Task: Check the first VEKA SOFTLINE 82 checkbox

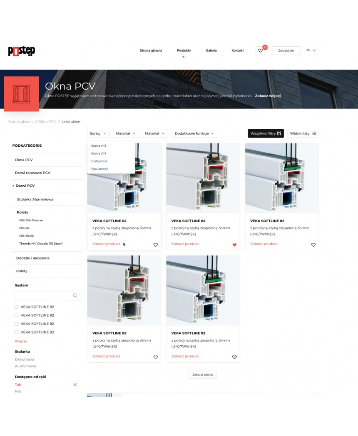Action: click(x=17, y=307)
